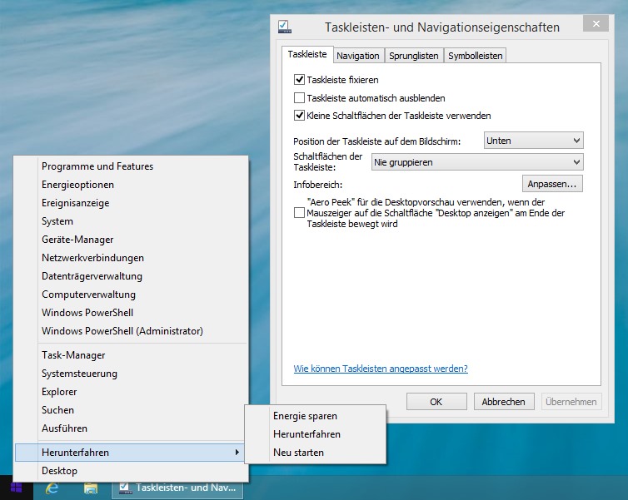The image size is (628, 500).
Task: Choose Computerverwaltung menu entry
Action: click(x=131, y=295)
